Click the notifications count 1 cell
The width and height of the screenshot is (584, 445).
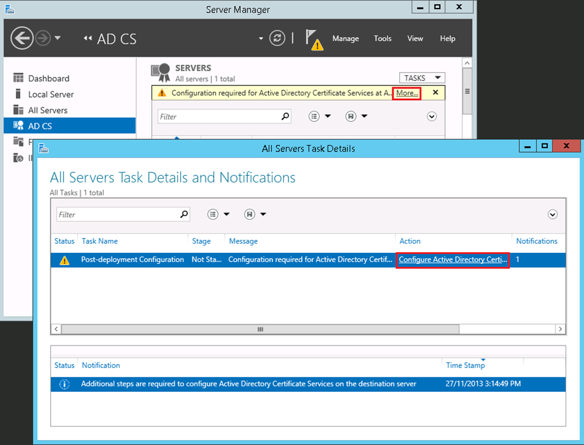coord(517,259)
